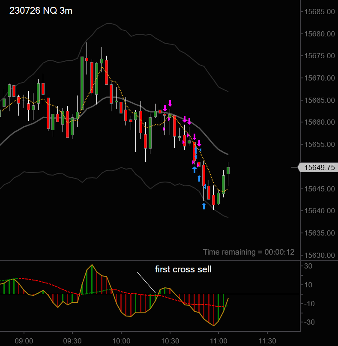The image size is (338, 346).
Task: Select the tall green candle after 09:30
Action: [82, 83]
